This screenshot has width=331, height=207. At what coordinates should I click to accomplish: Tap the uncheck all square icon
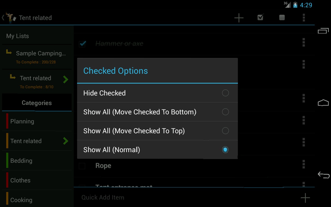point(282,17)
